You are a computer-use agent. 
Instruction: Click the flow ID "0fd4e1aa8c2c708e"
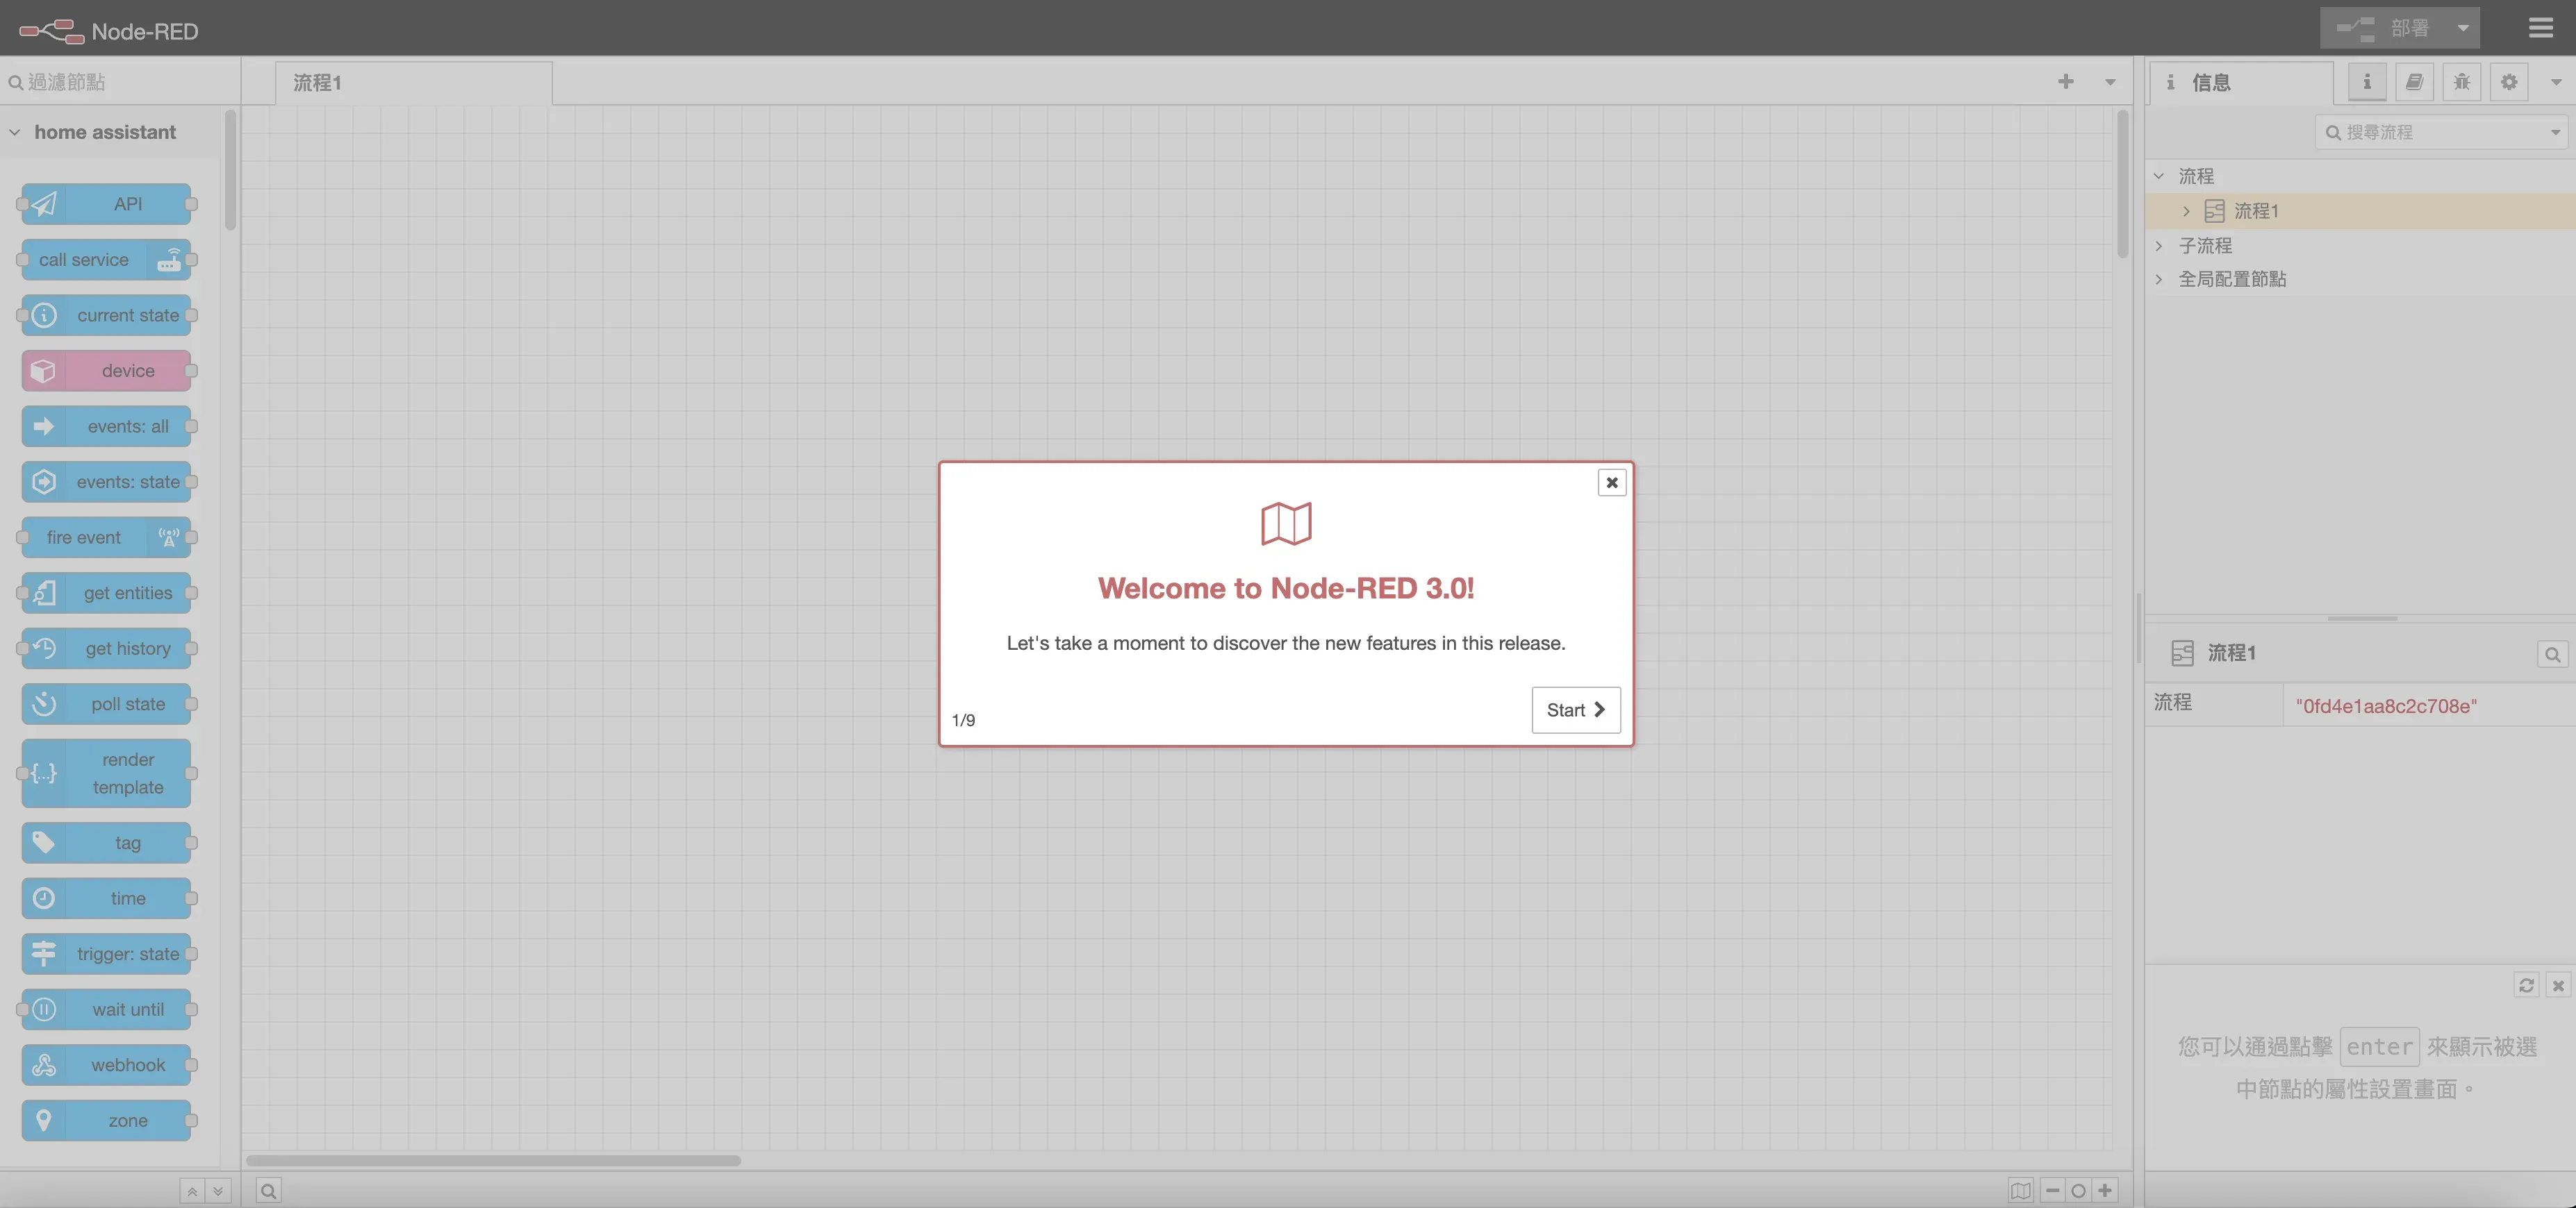(2386, 707)
